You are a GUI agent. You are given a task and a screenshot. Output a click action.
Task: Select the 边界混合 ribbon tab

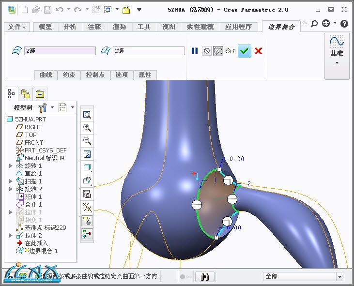281,27
